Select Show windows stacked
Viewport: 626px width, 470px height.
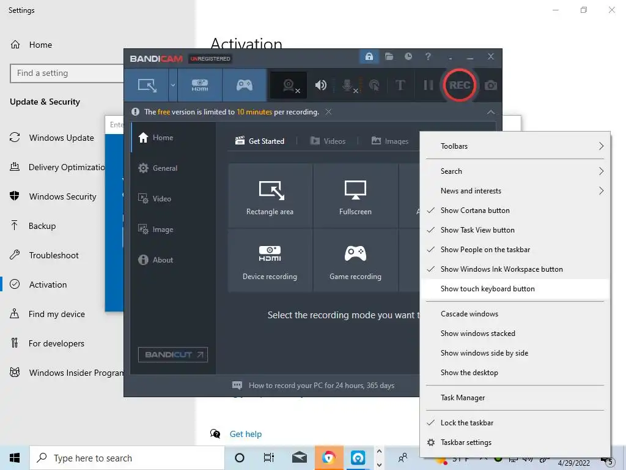click(x=515, y=334)
